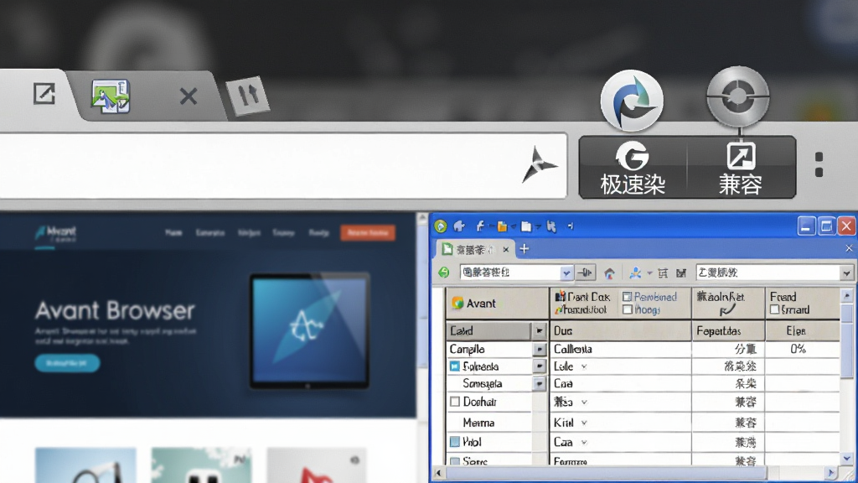Viewport: 858px width, 483px height.
Task: Click the table's vertical scrollbar down arrow
Action: [847, 458]
